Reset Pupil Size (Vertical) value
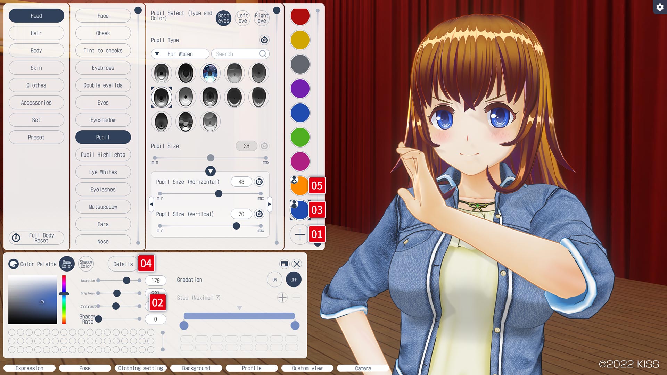Viewport: 667px width, 375px height. 259,214
